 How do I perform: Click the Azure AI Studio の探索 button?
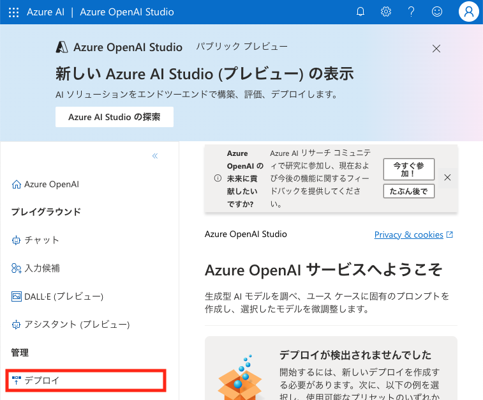point(114,117)
